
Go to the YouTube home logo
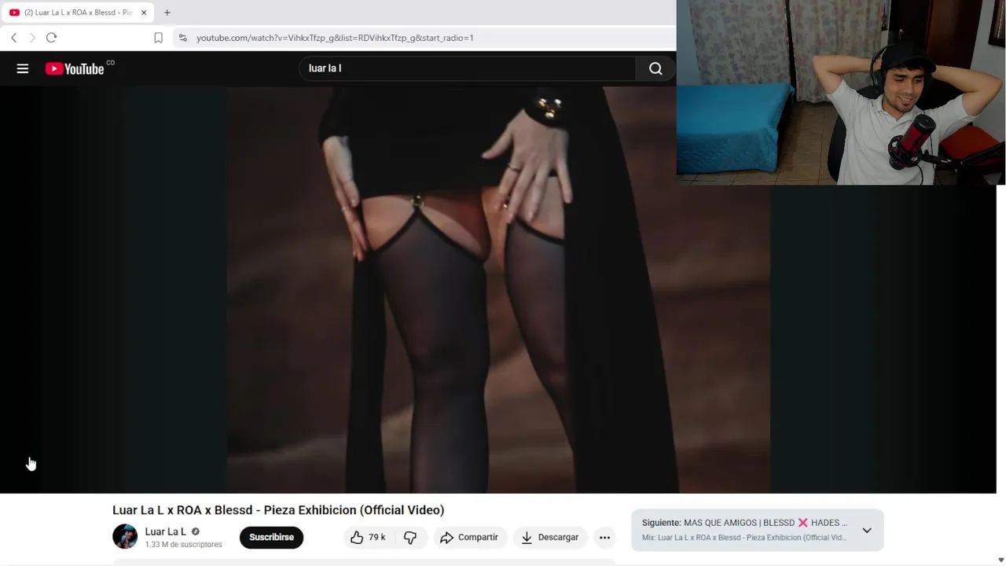(75, 69)
